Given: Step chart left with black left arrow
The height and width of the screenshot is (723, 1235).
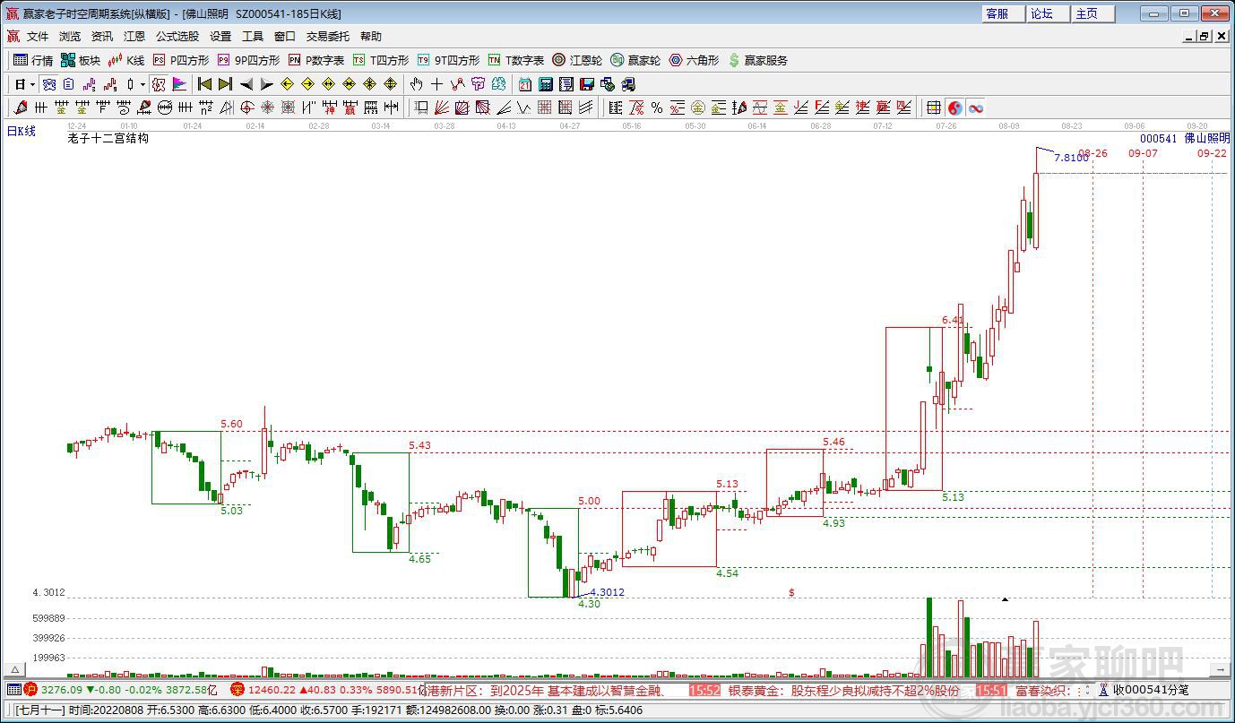Looking at the screenshot, I should pos(246,84).
